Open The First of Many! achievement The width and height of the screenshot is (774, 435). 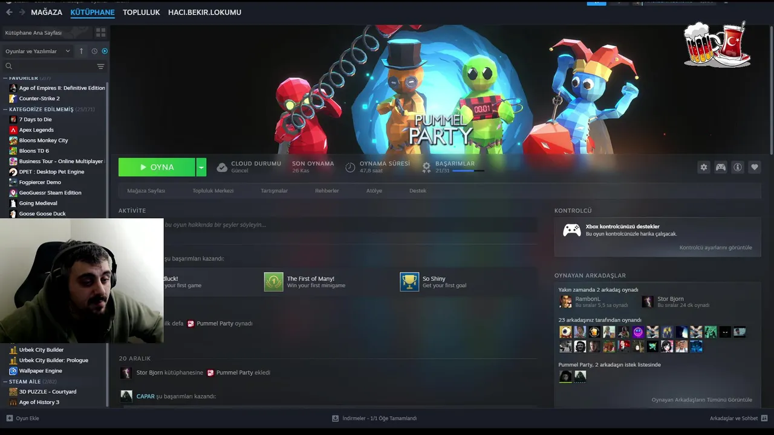(x=305, y=282)
